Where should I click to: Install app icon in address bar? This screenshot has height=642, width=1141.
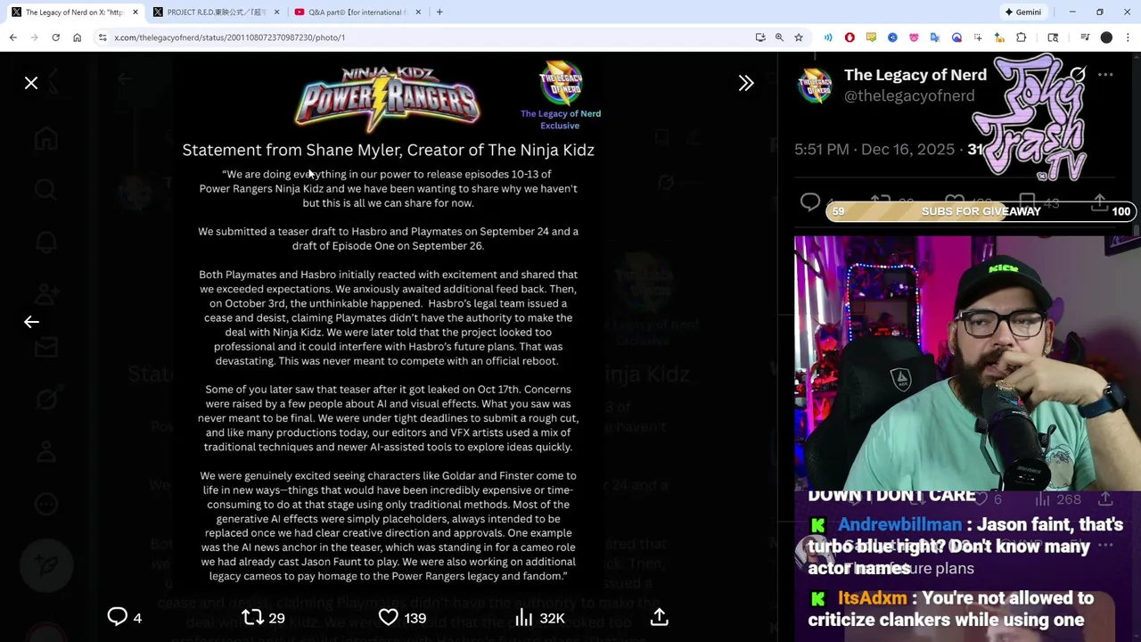click(x=760, y=37)
